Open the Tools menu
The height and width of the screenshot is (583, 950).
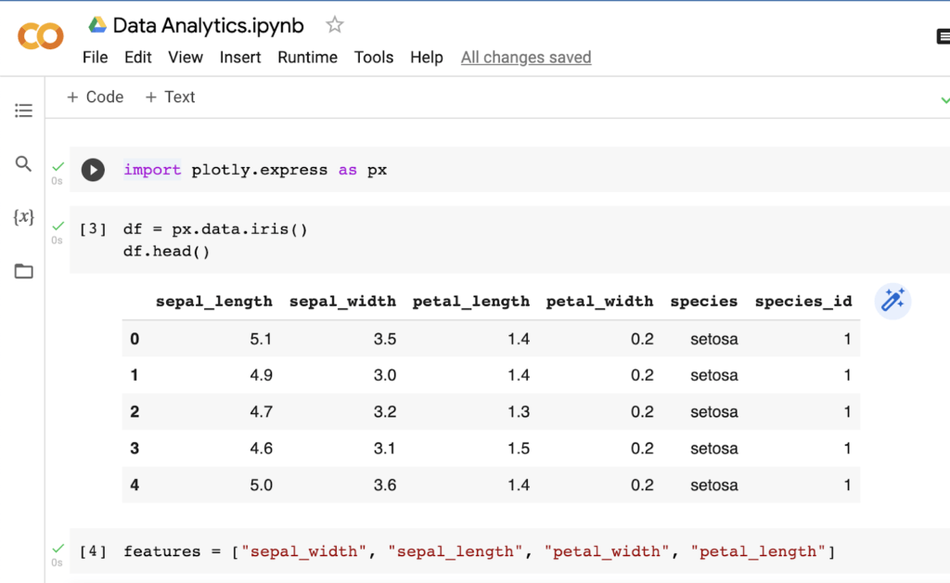tap(374, 57)
